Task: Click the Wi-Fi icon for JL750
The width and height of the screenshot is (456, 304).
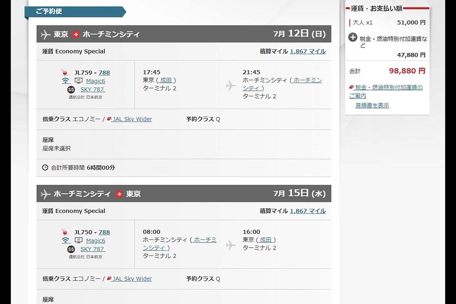Action: (66, 240)
